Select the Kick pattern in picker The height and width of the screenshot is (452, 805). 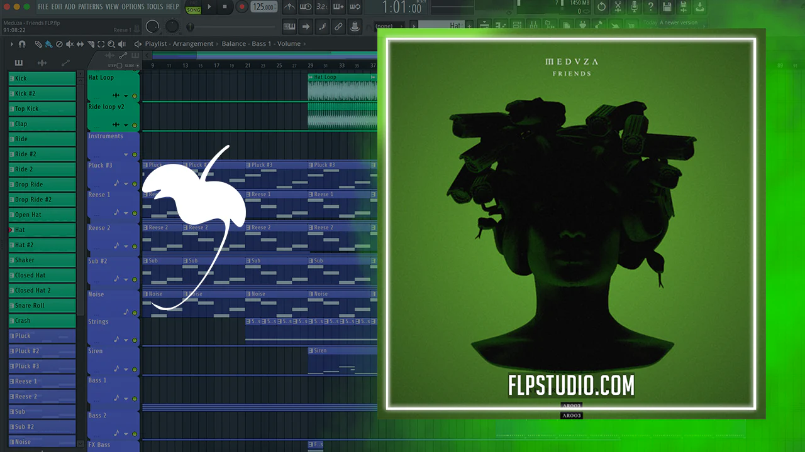(42, 78)
